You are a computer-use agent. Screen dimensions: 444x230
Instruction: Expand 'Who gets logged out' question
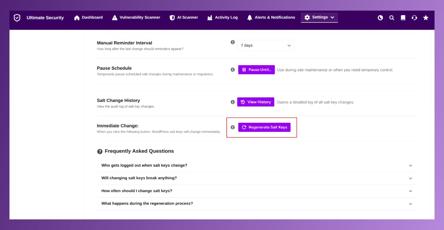click(257, 166)
